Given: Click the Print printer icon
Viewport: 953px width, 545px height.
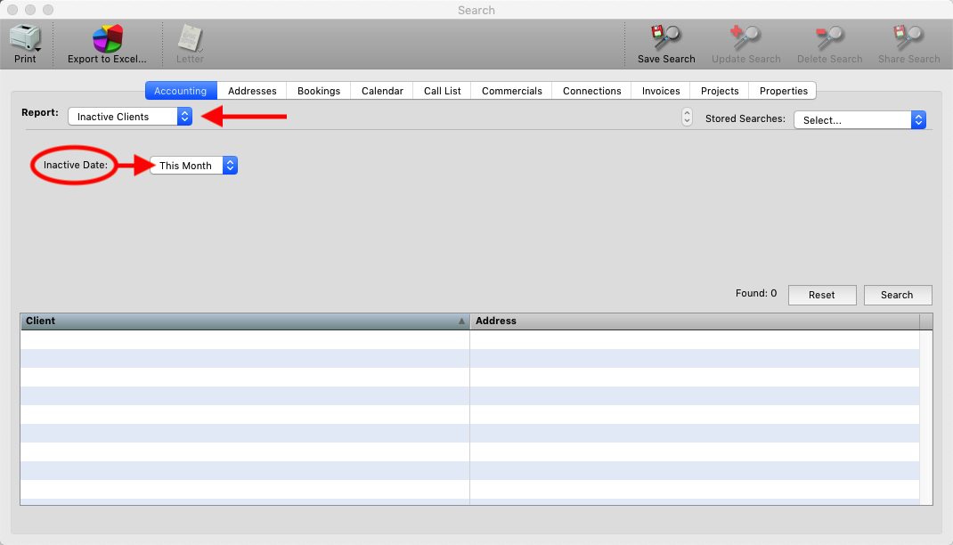Looking at the screenshot, I should [25, 38].
